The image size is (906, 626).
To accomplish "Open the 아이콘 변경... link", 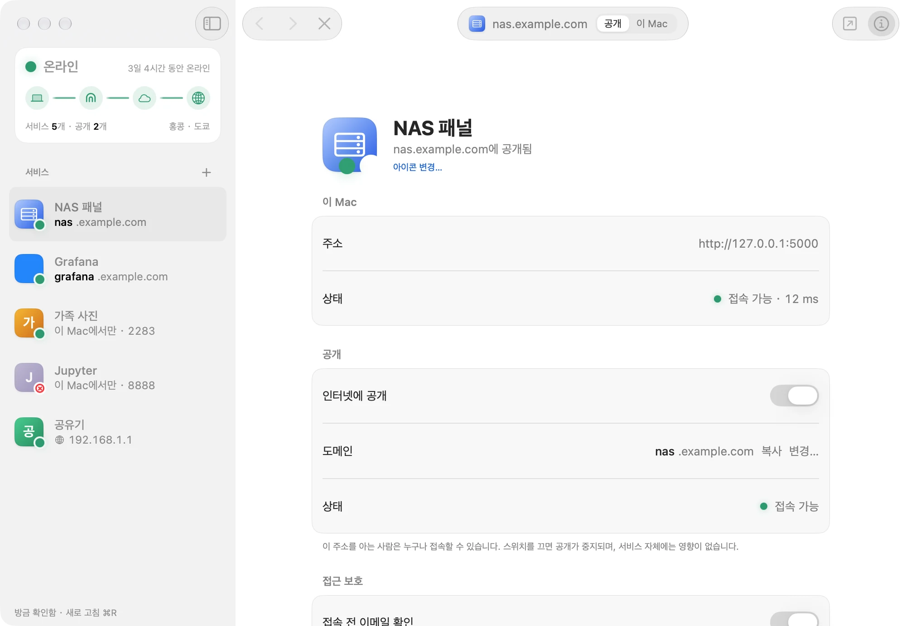I will point(417,167).
